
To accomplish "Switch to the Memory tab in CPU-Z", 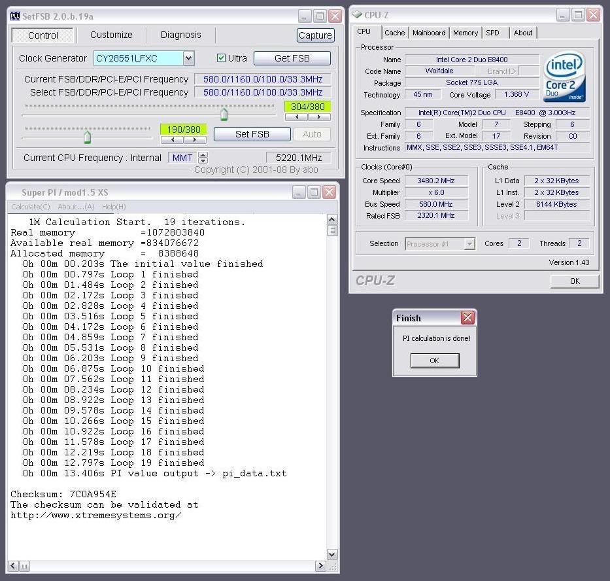I will tap(466, 33).
